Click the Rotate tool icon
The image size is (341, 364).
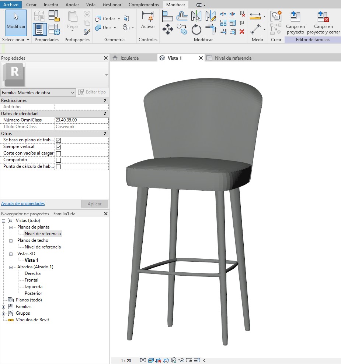pos(196,29)
